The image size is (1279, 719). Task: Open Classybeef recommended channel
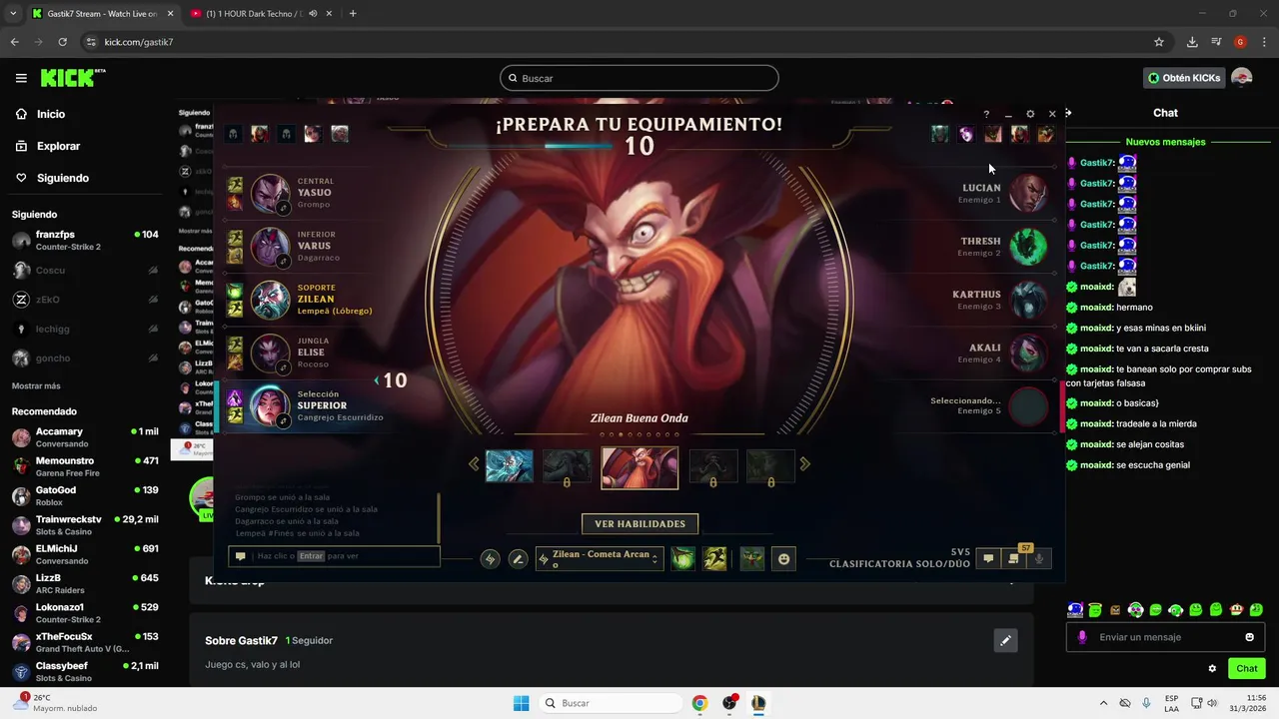pyautogui.click(x=85, y=671)
